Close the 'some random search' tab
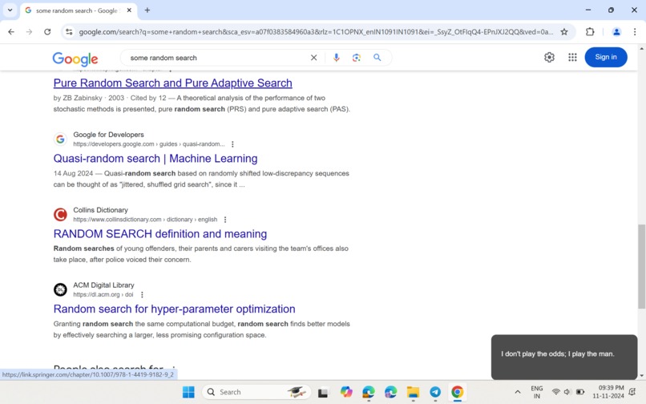The width and height of the screenshot is (646, 404). pos(129,10)
